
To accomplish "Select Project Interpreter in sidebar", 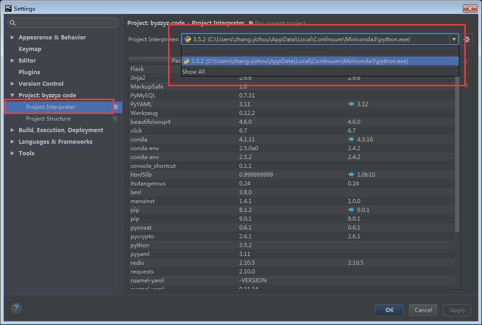I will click(63, 107).
